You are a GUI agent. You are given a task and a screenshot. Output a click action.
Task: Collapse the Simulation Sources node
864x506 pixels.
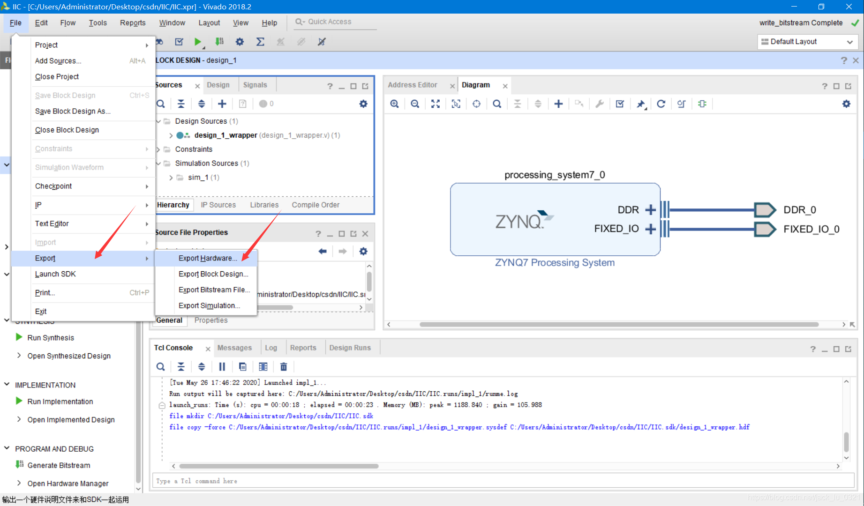coord(158,164)
